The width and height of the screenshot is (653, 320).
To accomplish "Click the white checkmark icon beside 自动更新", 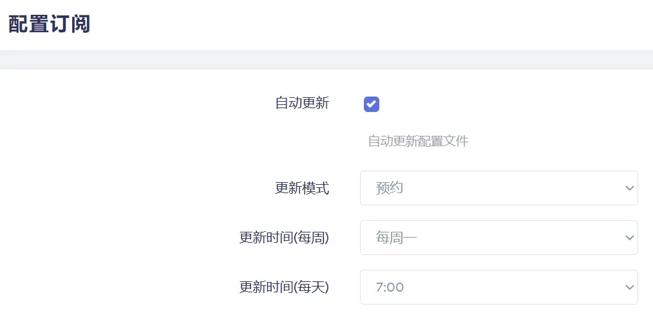I will point(372,104).
